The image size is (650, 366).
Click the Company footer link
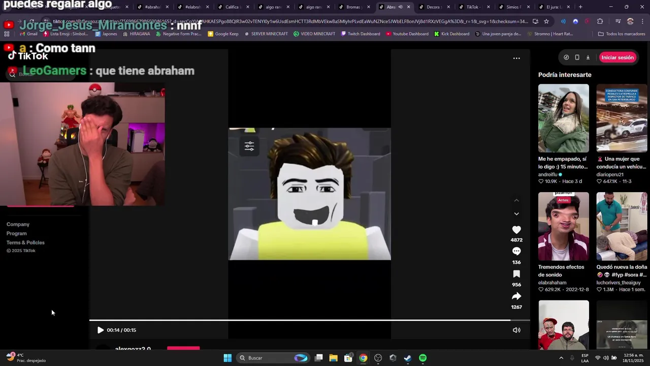coord(18,224)
